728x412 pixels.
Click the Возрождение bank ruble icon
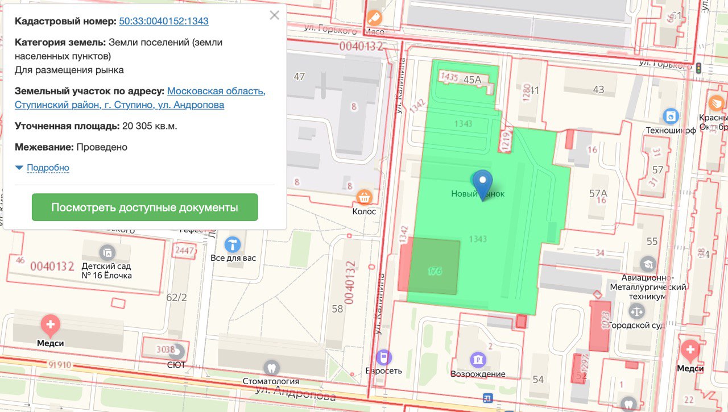click(477, 360)
